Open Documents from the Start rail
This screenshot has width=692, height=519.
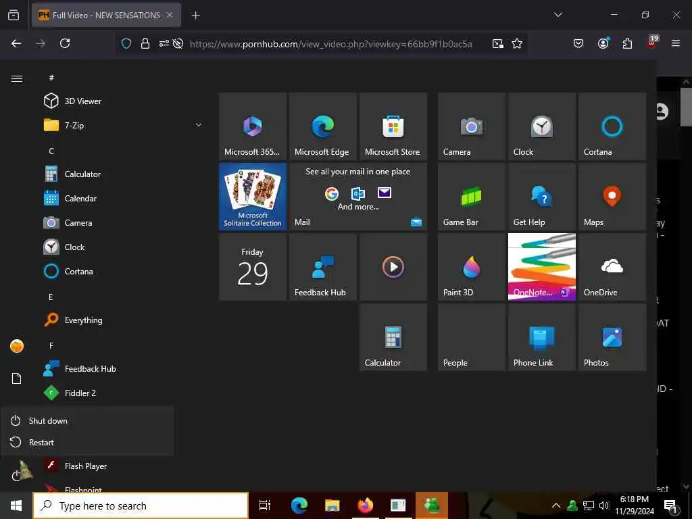[17, 378]
